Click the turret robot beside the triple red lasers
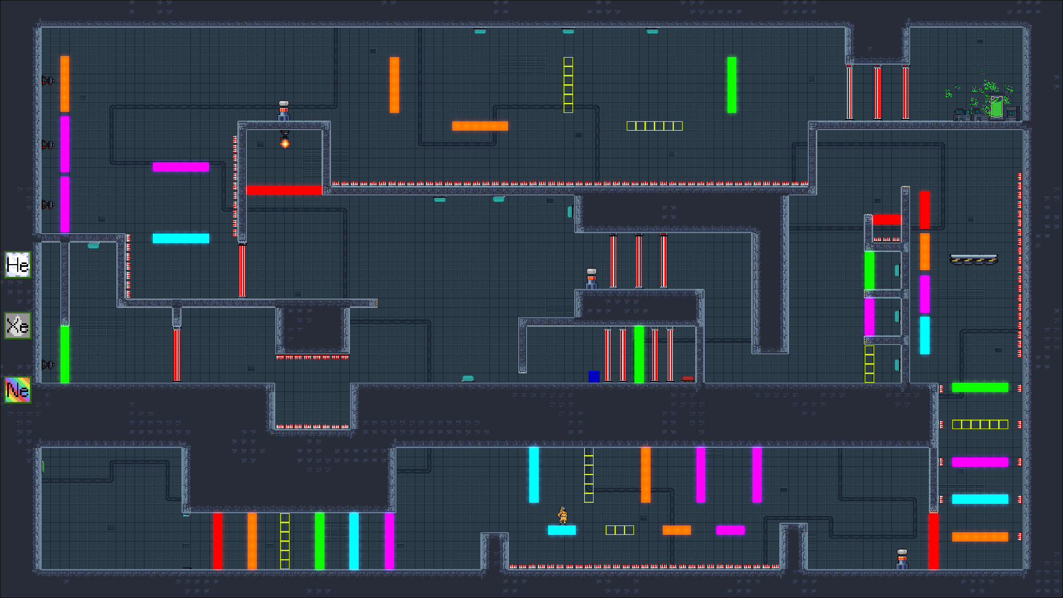1063x598 pixels. click(591, 279)
